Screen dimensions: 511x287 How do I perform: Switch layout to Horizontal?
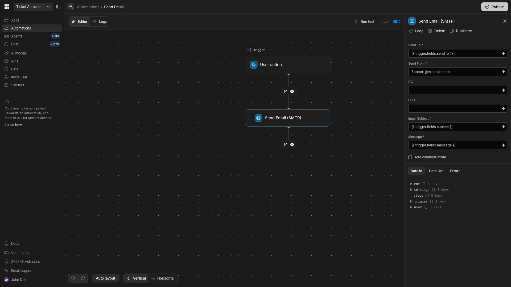coord(163,278)
